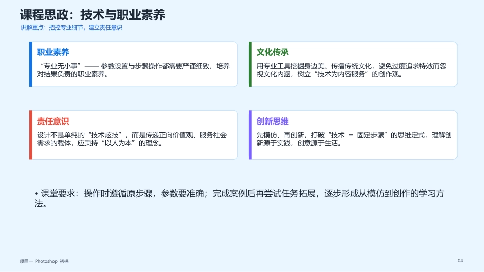
Task: Click the slide title 课程思政：技术与职业素养
Action: pos(93,15)
